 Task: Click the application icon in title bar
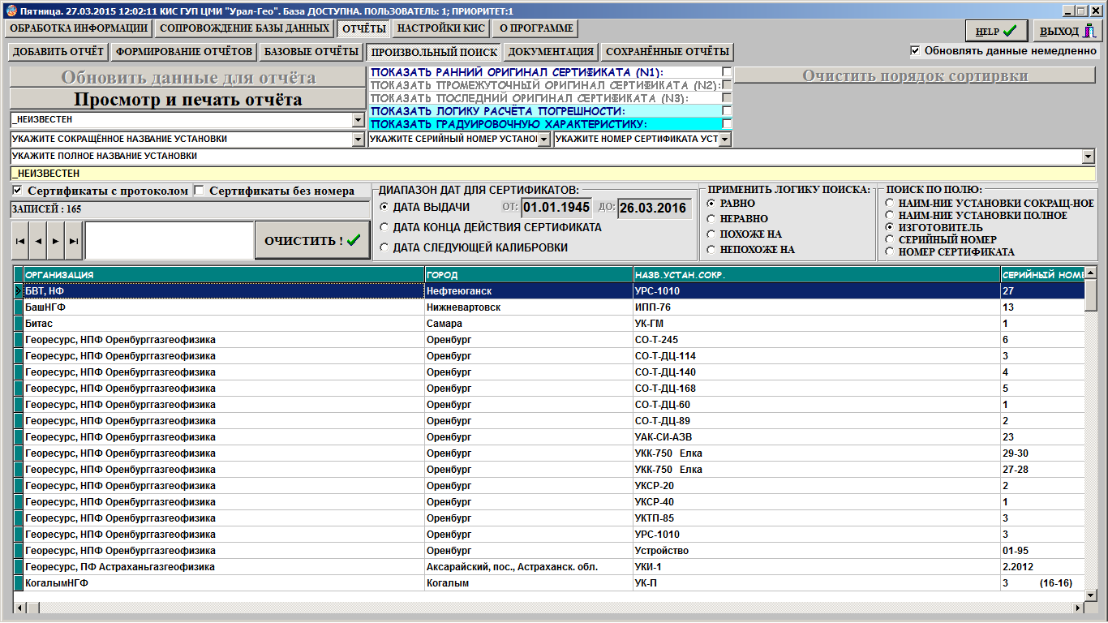[10, 10]
